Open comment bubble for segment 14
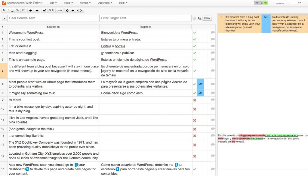The image size is (308, 176). click(x=213, y=145)
